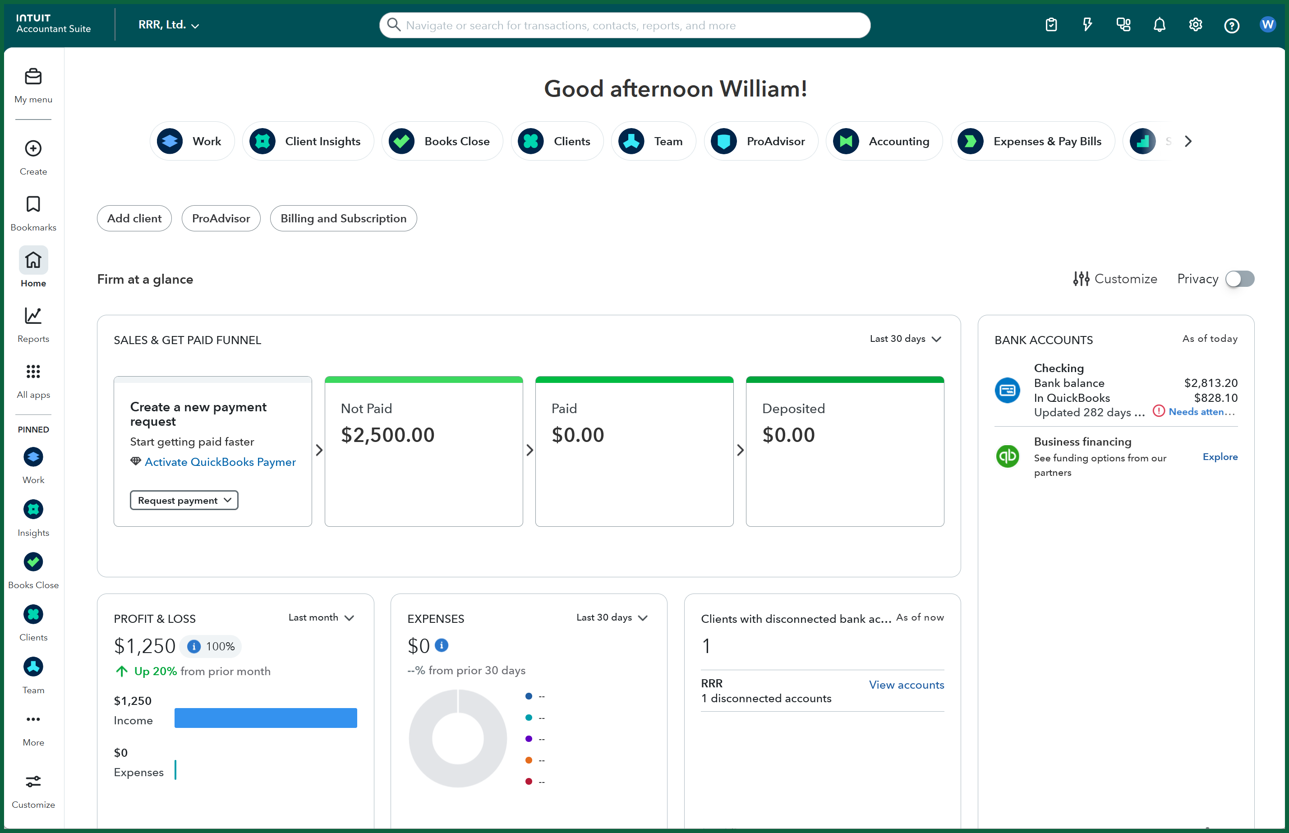
Task: Toggle the Privacy switch
Action: tap(1239, 279)
